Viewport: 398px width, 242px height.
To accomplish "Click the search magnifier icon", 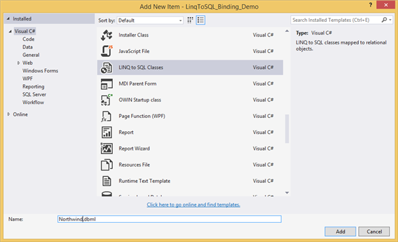I will (384, 20).
